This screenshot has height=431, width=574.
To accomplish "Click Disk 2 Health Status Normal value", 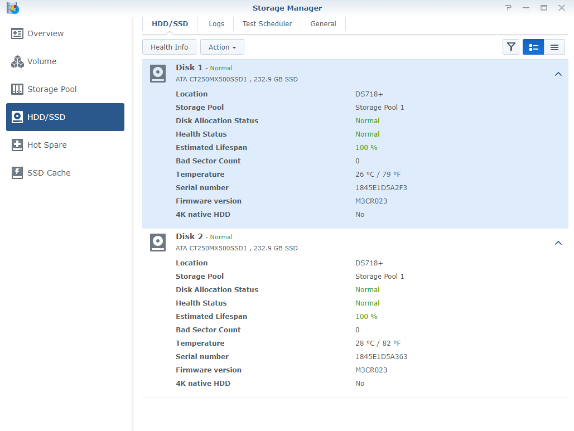I will click(367, 303).
